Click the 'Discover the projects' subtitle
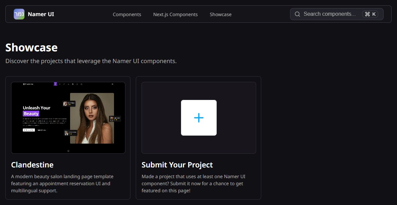Screen dimensions: 397x205 click(91, 61)
